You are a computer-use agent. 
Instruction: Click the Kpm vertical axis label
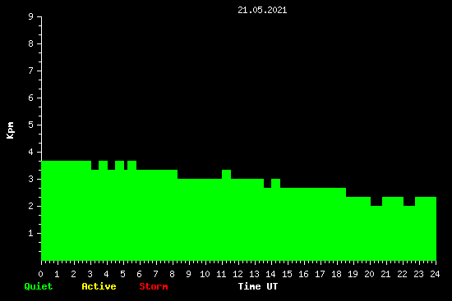click(x=10, y=130)
